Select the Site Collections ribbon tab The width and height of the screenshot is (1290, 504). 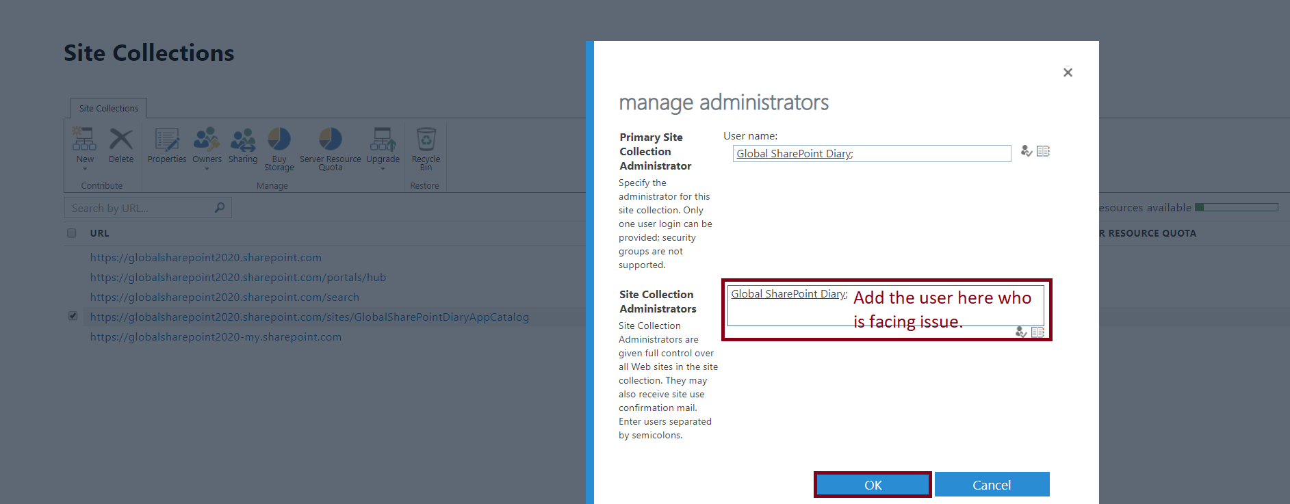109,108
